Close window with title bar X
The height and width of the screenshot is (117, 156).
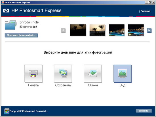point(153,3)
